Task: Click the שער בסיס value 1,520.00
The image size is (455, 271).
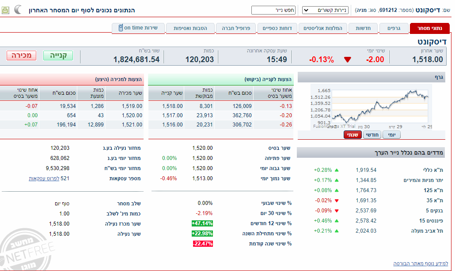Action: tap(203, 148)
